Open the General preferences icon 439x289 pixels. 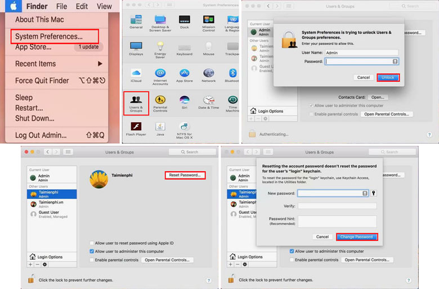point(136,20)
